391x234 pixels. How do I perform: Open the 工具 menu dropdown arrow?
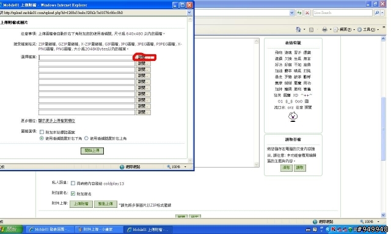(378, 30)
